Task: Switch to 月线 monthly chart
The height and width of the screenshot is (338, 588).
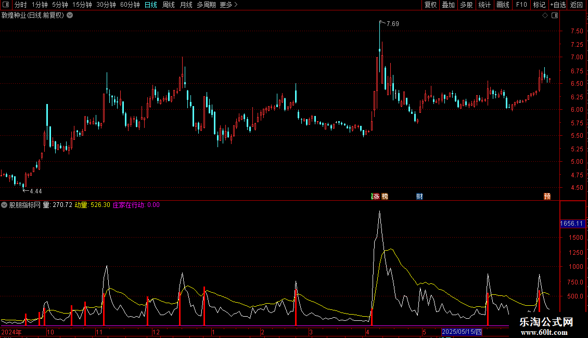Action: tap(186, 5)
